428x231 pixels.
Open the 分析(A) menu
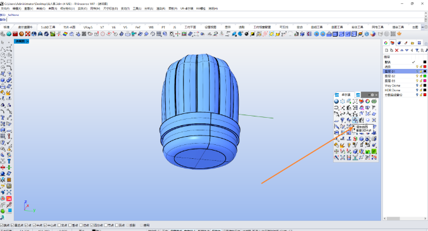pos(149,8)
